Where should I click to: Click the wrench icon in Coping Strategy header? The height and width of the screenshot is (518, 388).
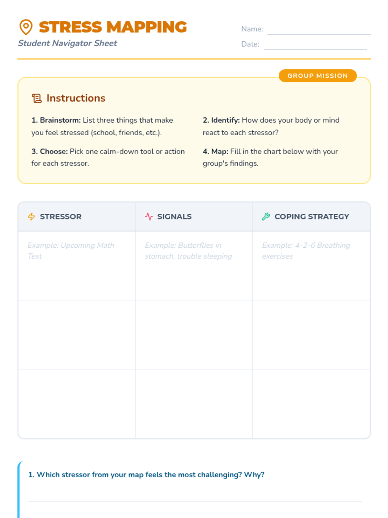266,217
